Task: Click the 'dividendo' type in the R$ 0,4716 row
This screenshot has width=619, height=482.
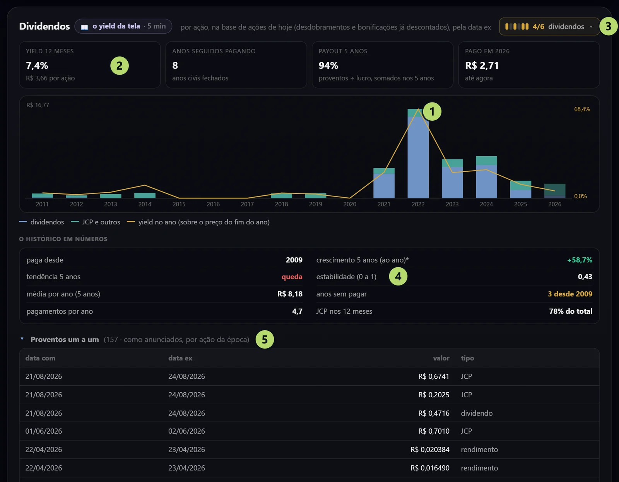Action: tap(477, 413)
